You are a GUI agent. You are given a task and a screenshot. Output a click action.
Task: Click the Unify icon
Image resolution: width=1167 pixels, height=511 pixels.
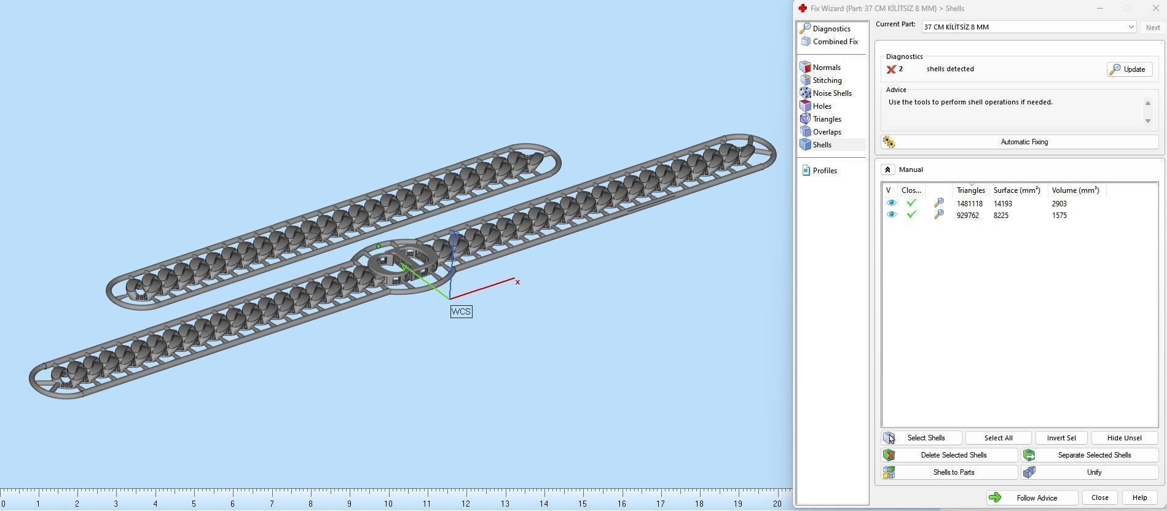pos(1029,472)
